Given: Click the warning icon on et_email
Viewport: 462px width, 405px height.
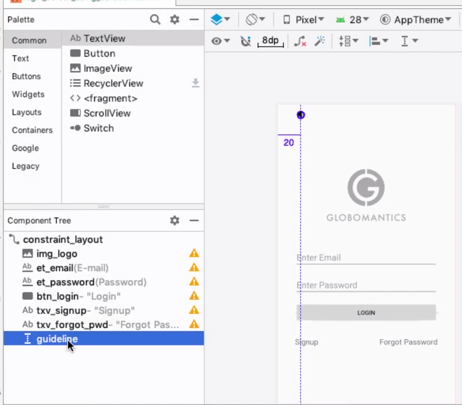Looking at the screenshot, I should pos(194,268).
